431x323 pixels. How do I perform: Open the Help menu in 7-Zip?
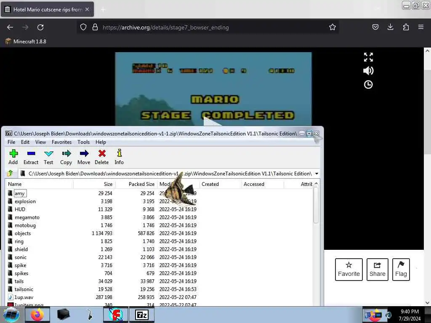click(101, 142)
